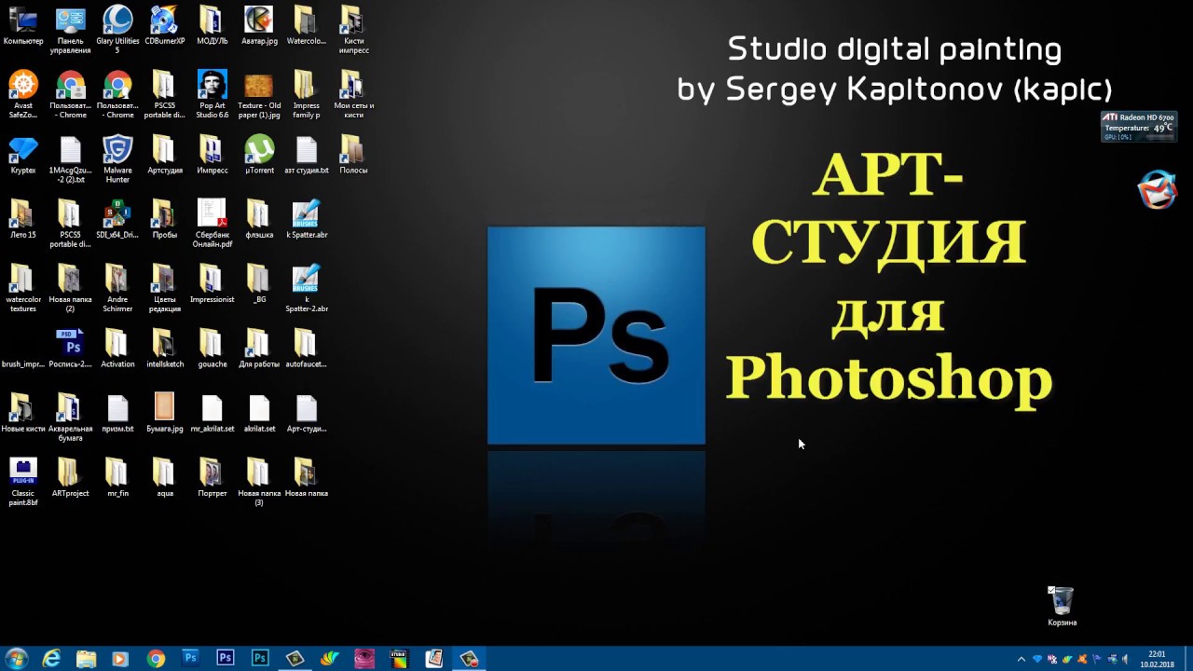
Task: Select the _BG folder
Action: (259, 284)
